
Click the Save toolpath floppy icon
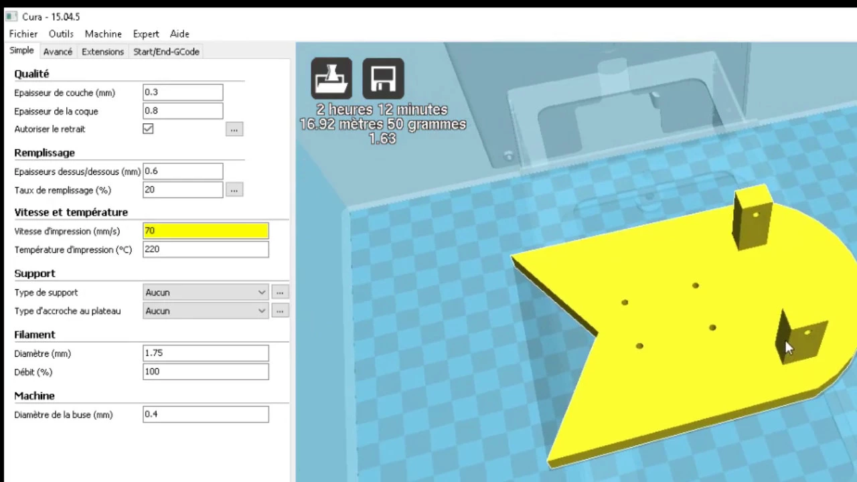(383, 78)
